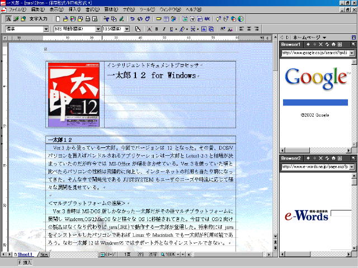358x268 pixels.
Task: Click the document vertical scrollbar
Action: 275,137
